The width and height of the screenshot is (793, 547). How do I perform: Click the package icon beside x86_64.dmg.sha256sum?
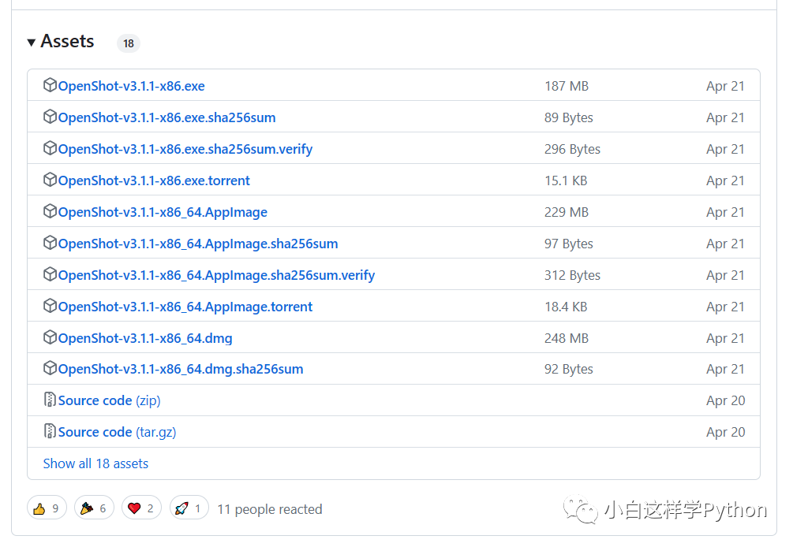click(50, 368)
